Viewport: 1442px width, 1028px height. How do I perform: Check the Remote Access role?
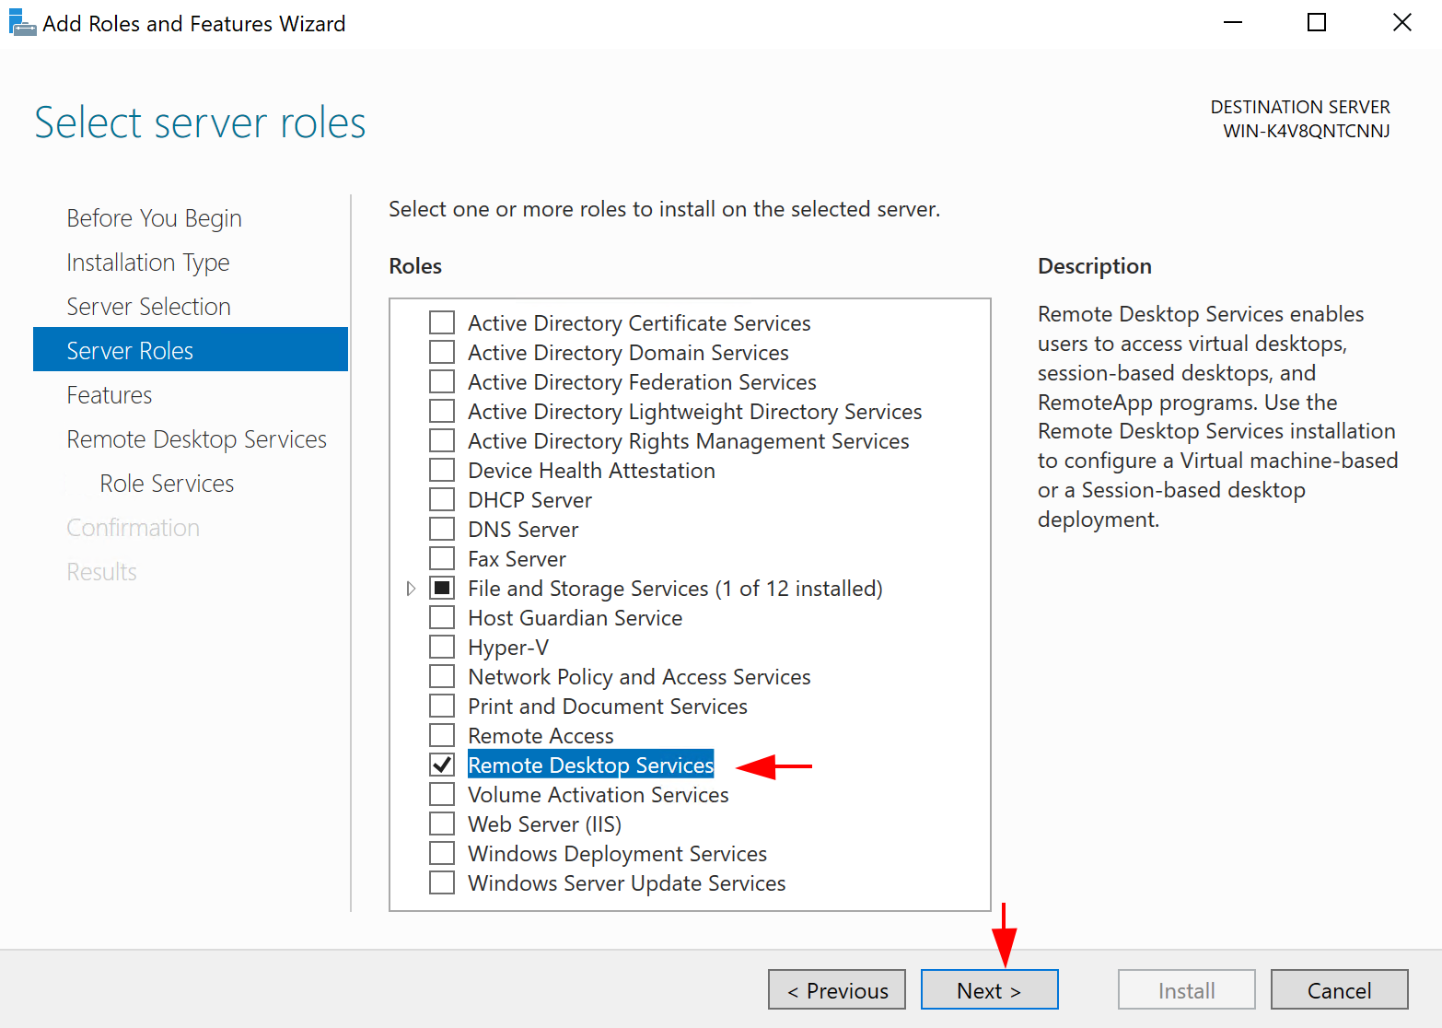[442, 734]
